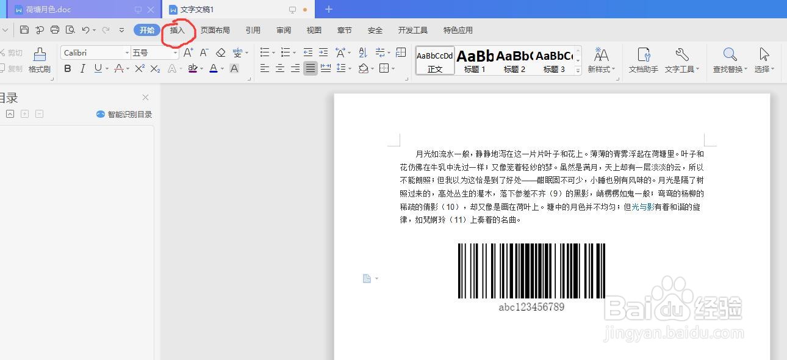
Task: Open the 五号 font size dropdown
Action: point(176,52)
